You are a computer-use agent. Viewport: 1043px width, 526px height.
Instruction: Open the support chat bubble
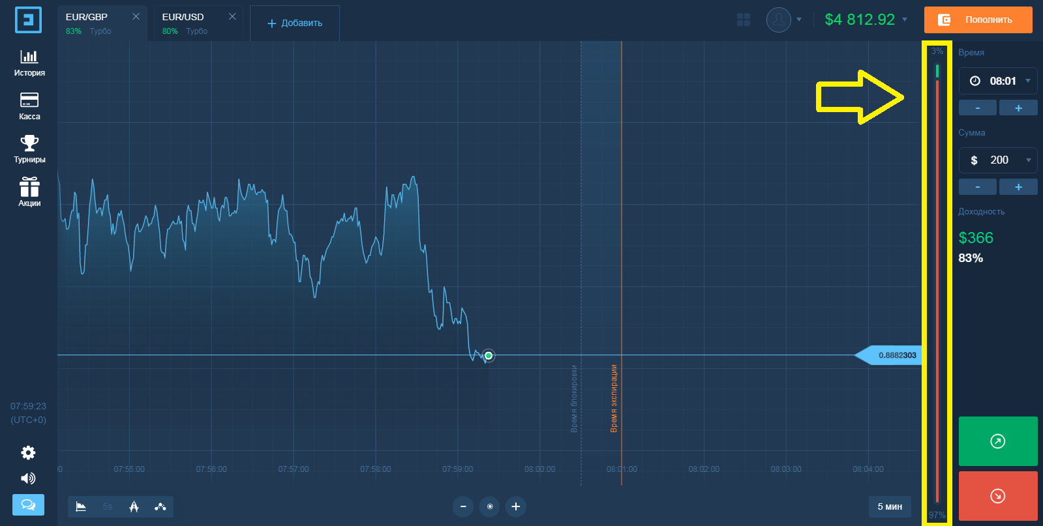28,504
